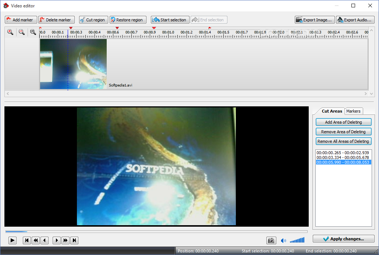The image size is (379, 255).
Task: Click the Softpedia1.avi file name label
Action: [120, 85]
